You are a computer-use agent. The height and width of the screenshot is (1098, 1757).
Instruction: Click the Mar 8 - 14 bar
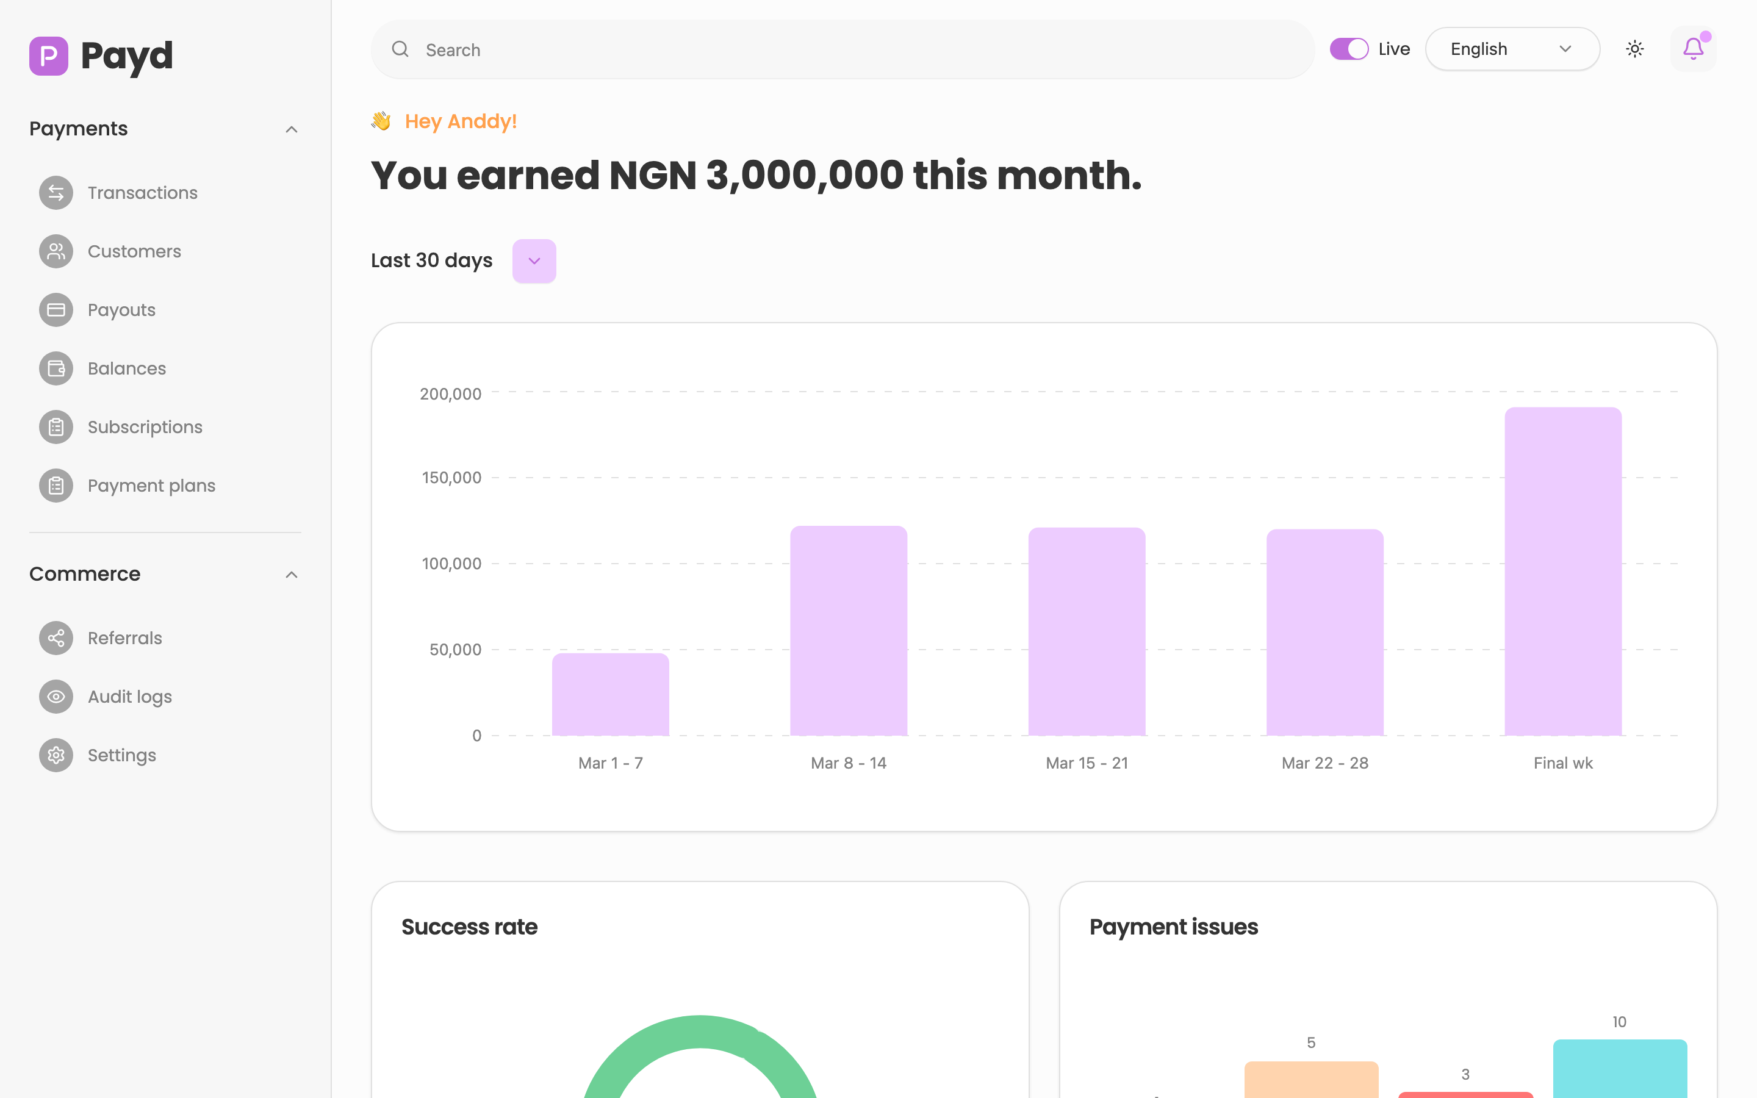[x=849, y=630]
